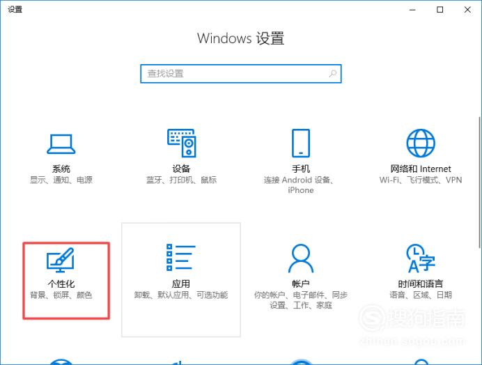Minimize the 设置 window
The image size is (482, 365).
point(412,10)
